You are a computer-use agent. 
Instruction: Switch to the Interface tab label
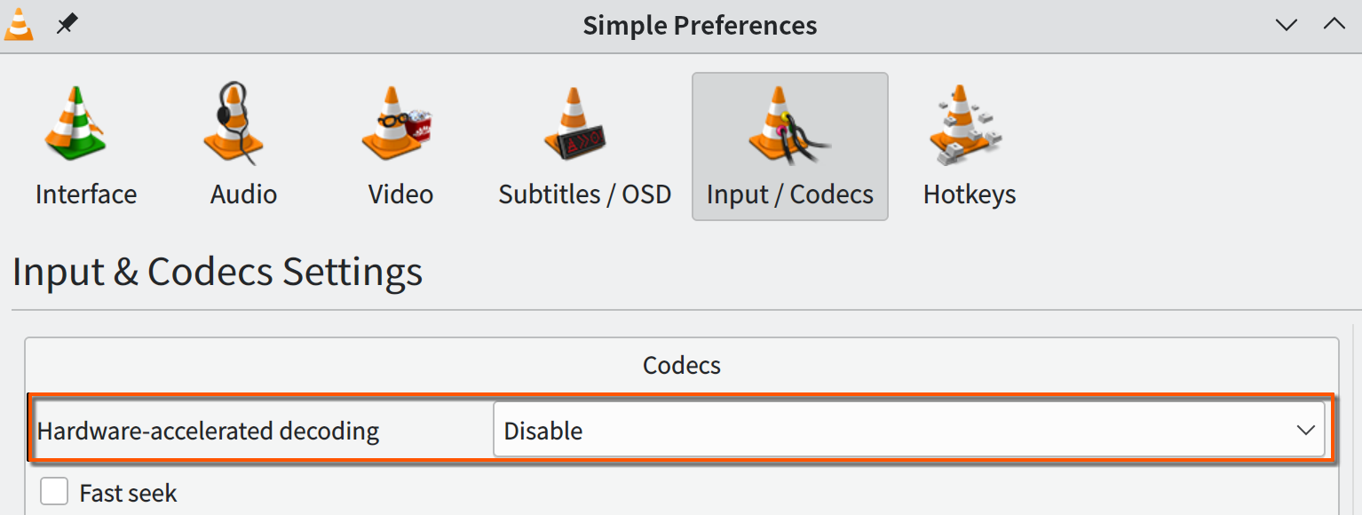(86, 194)
